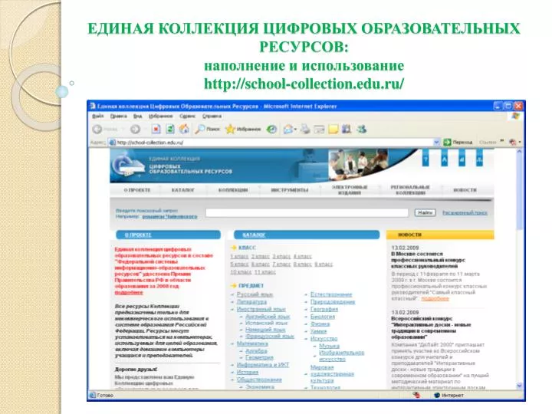The height and width of the screenshot is (414, 552).
Task: Open the О ПРОЕКТЕ navigation tab
Action: tap(137, 190)
